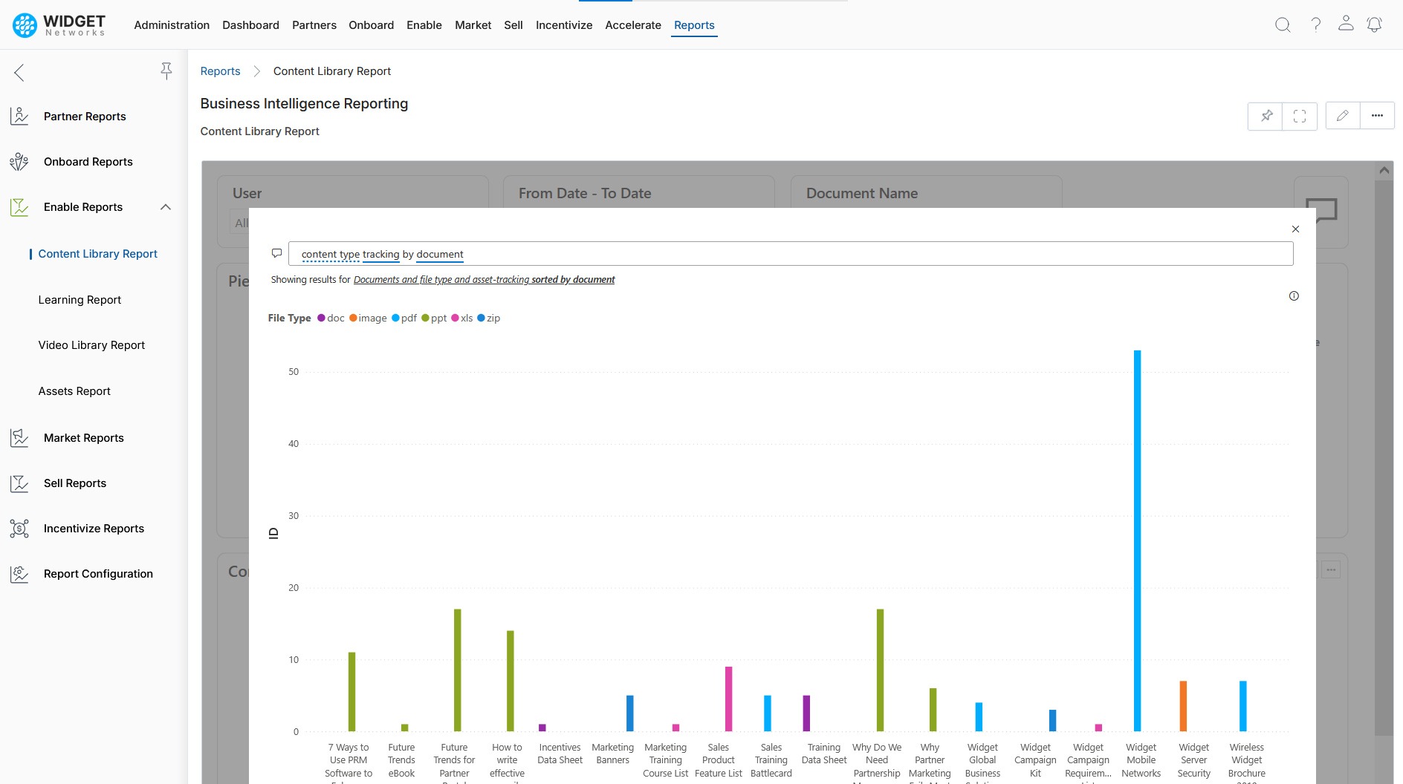Open the Sell menu

[x=513, y=25]
